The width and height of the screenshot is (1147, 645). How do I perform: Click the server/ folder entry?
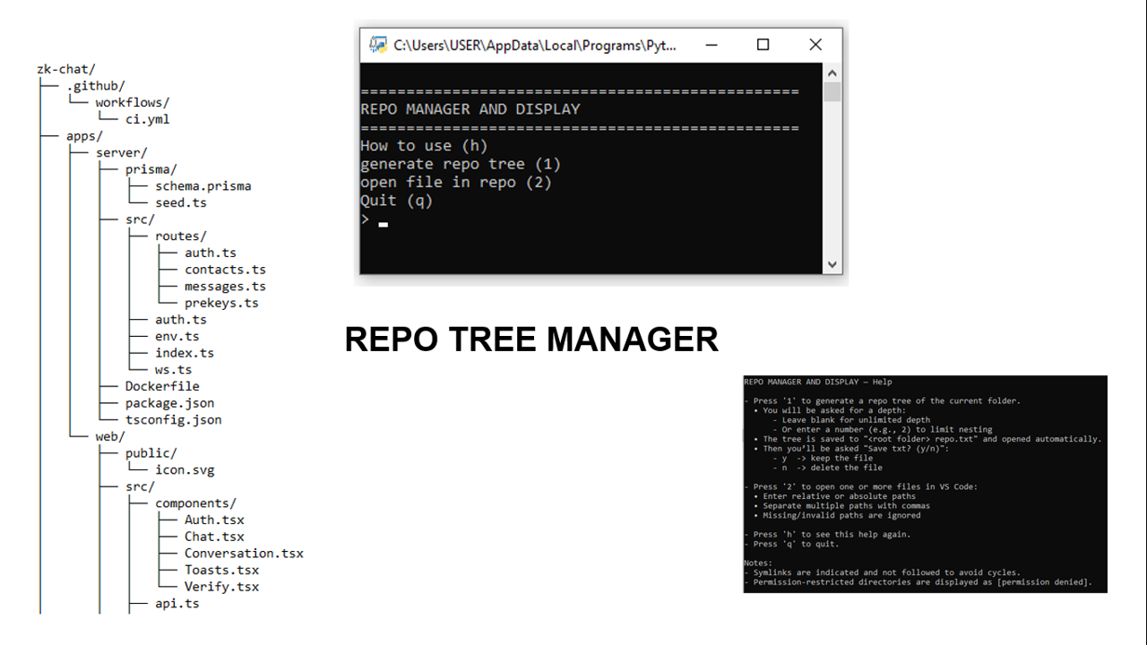(x=122, y=152)
